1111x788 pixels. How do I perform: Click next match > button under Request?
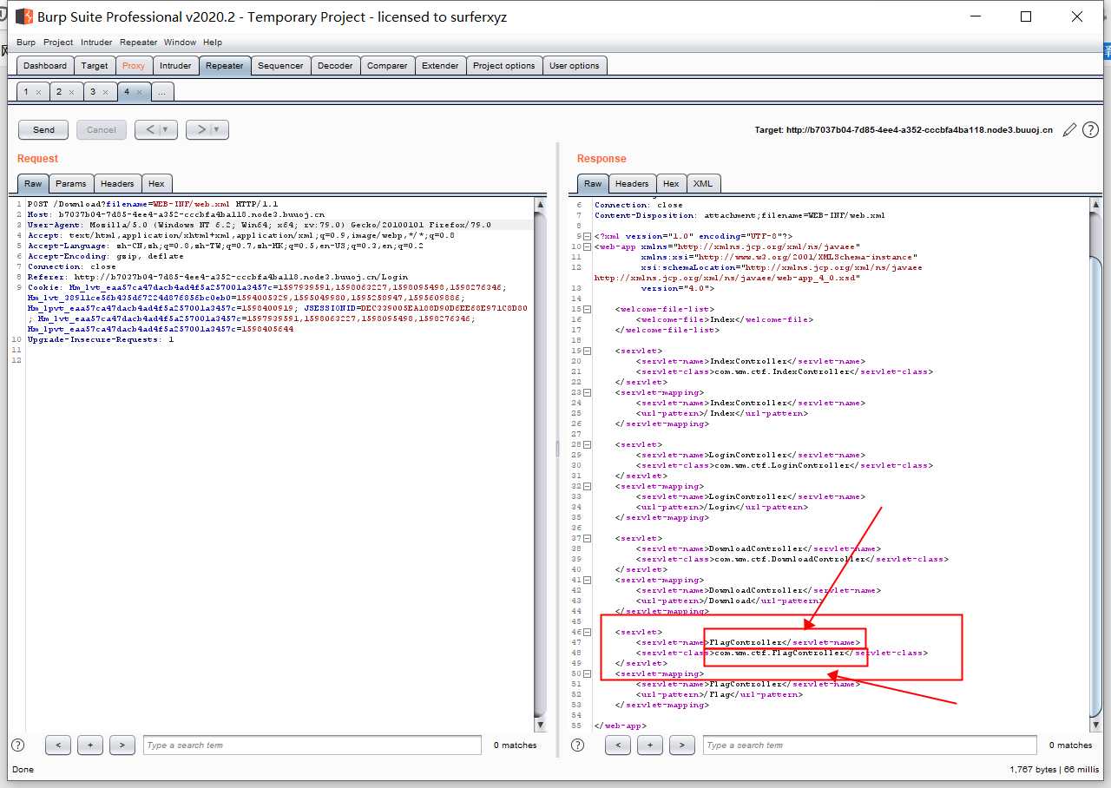click(x=122, y=745)
